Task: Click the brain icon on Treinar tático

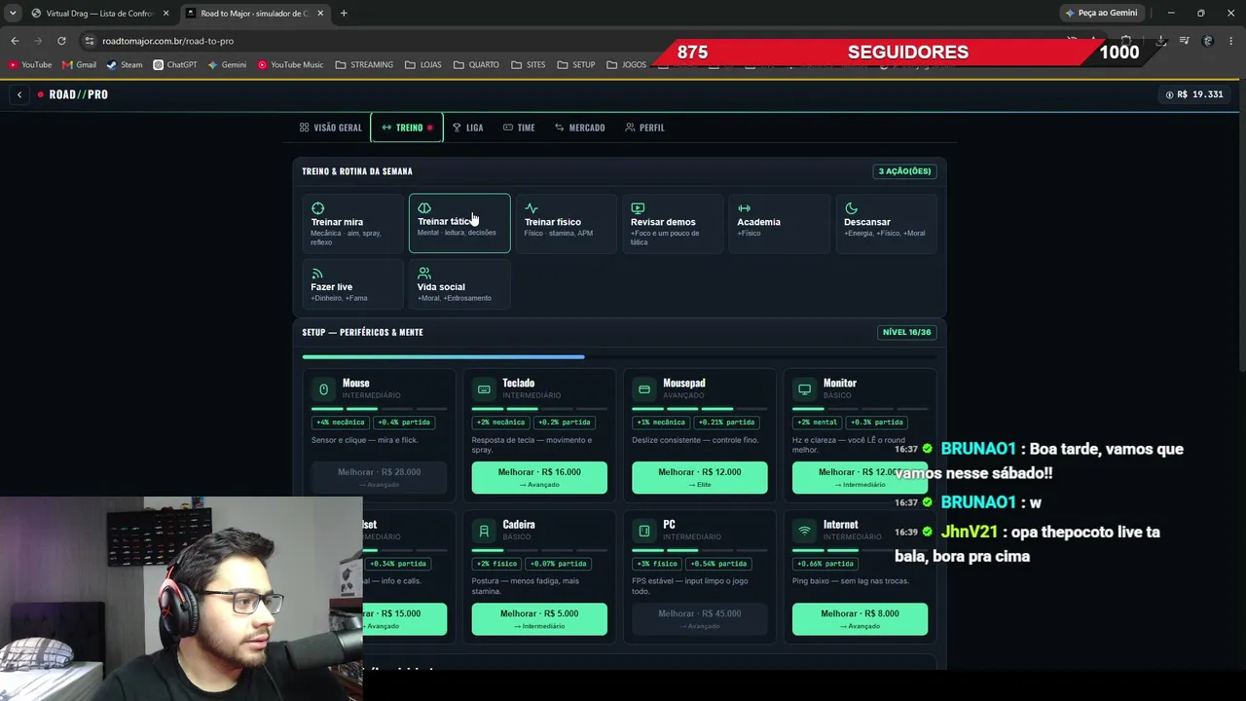Action: tap(424, 208)
